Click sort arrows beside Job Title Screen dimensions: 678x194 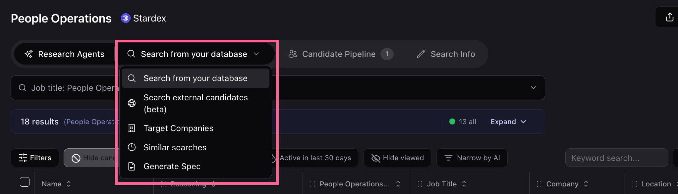click(x=464, y=184)
